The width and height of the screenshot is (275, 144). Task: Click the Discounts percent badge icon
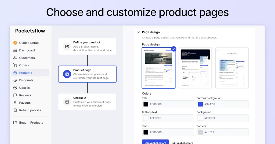(x=15, y=80)
